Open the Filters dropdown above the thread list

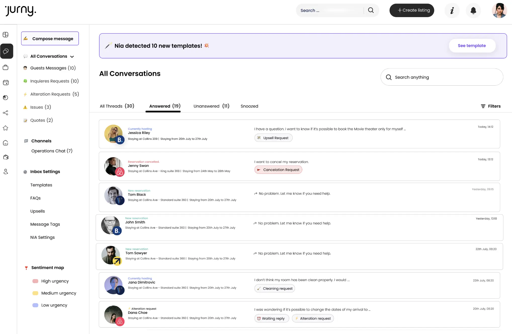[491, 106]
